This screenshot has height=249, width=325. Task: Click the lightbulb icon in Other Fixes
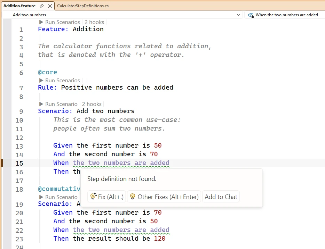tap(133, 197)
